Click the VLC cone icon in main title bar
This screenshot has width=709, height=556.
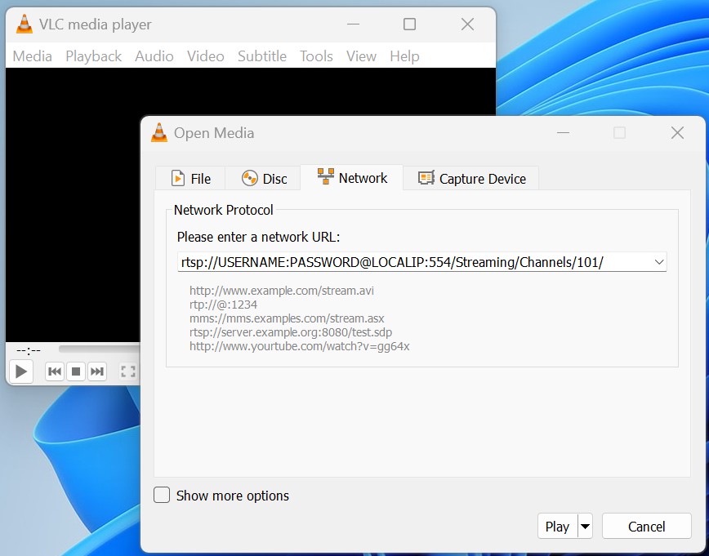tap(25, 24)
